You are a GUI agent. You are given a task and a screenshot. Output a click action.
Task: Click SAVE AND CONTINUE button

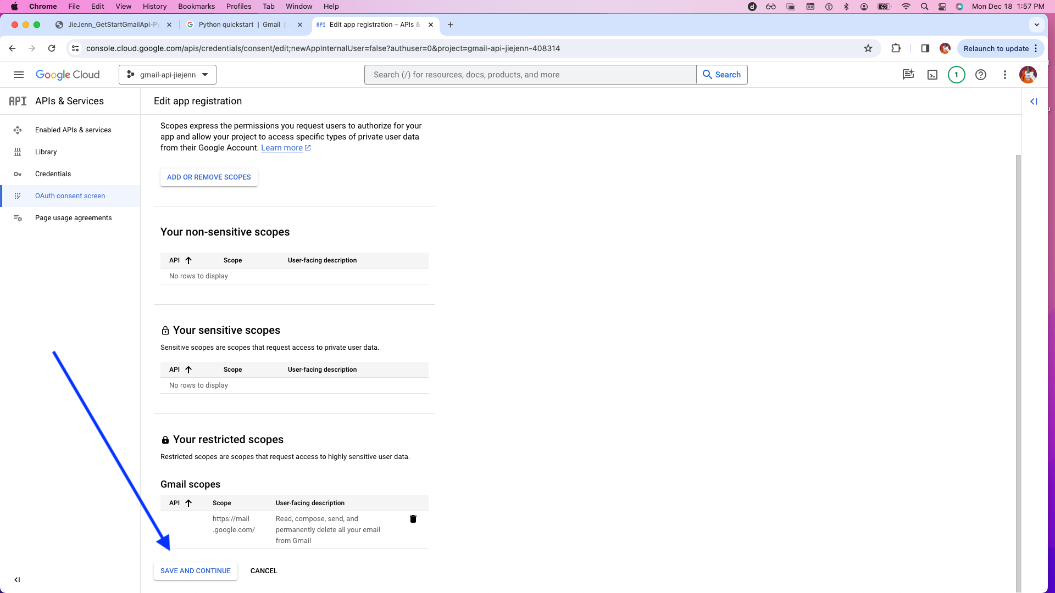pyautogui.click(x=196, y=571)
